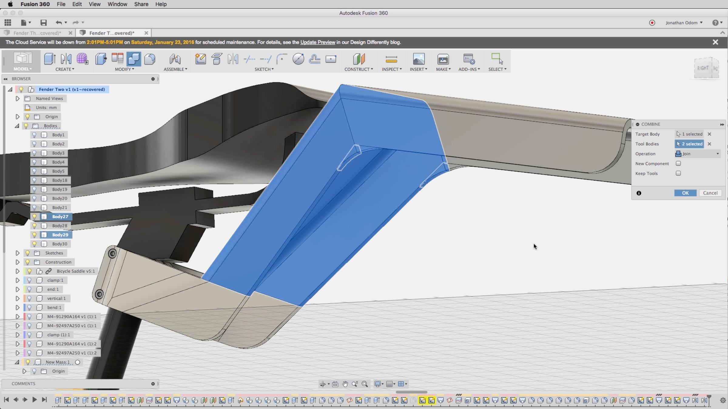This screenshot has width=728, height=409.
Task: Confirm Combine with OK button
Action: click(x=685, y=193)
